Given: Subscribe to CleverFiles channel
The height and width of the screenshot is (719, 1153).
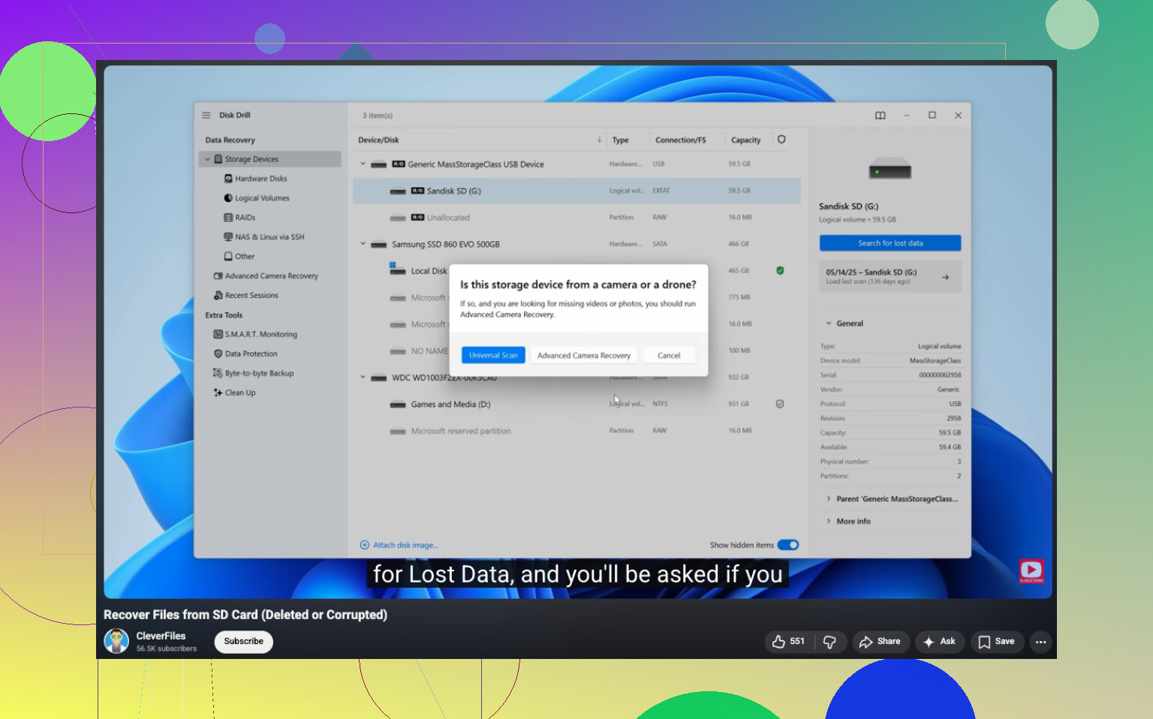Looking at the screenshot, I should click(x=244, y=642).
